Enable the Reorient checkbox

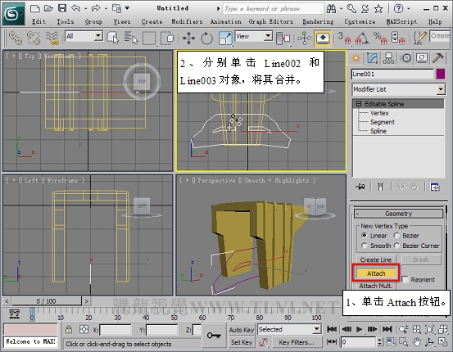[x=405, y=279]
